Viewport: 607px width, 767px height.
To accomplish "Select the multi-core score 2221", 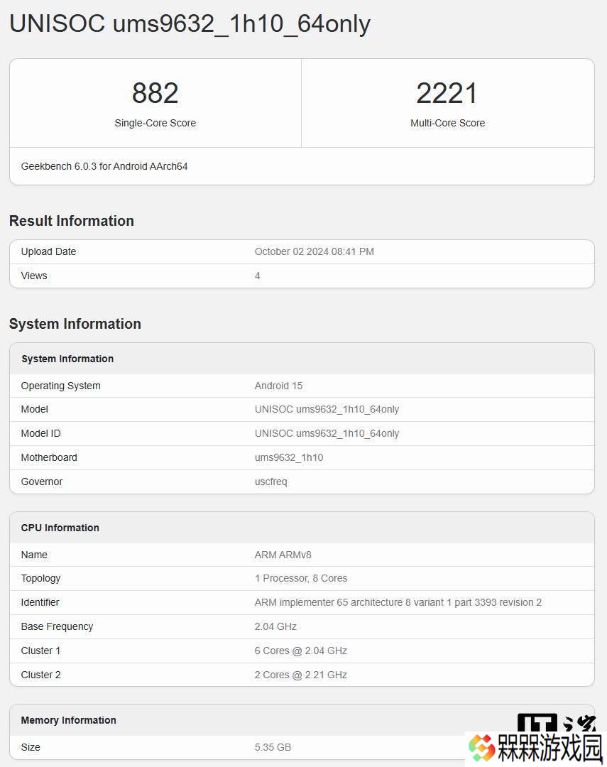I will (447, 93).
